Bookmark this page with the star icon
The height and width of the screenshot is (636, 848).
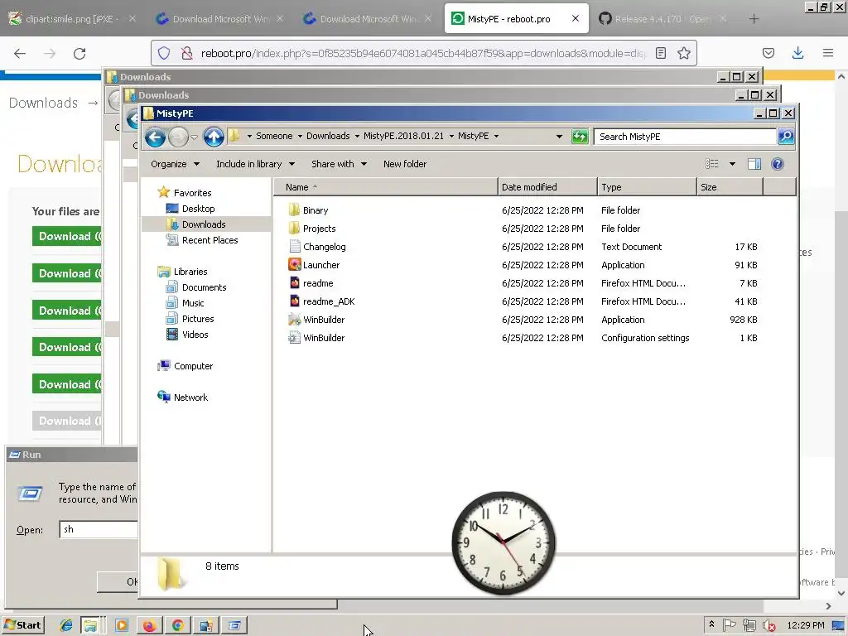683,53
